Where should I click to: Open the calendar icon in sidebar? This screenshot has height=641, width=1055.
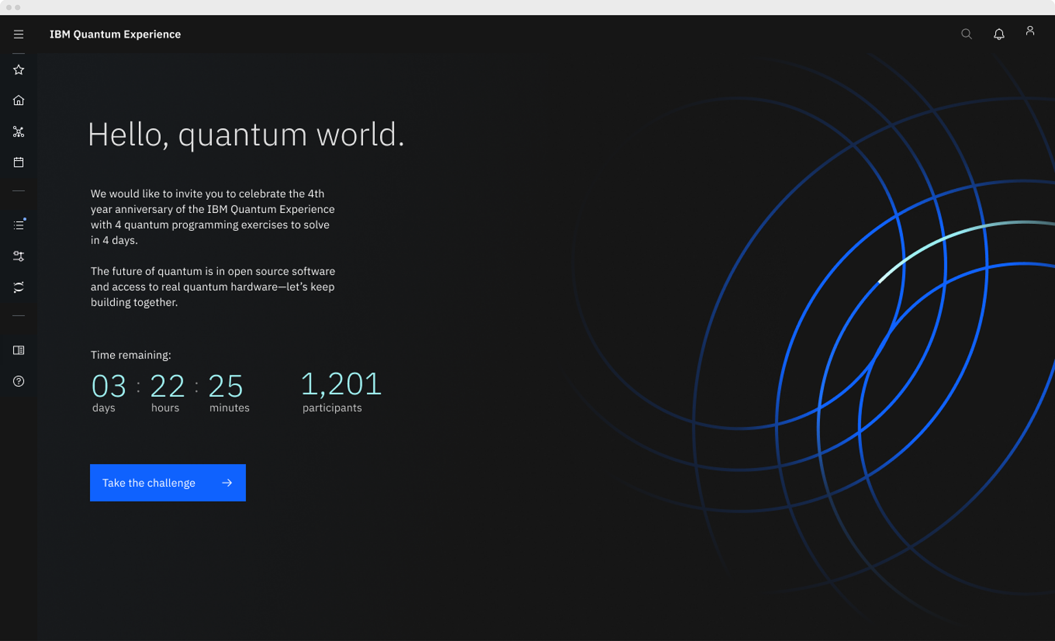pos(19,162)
